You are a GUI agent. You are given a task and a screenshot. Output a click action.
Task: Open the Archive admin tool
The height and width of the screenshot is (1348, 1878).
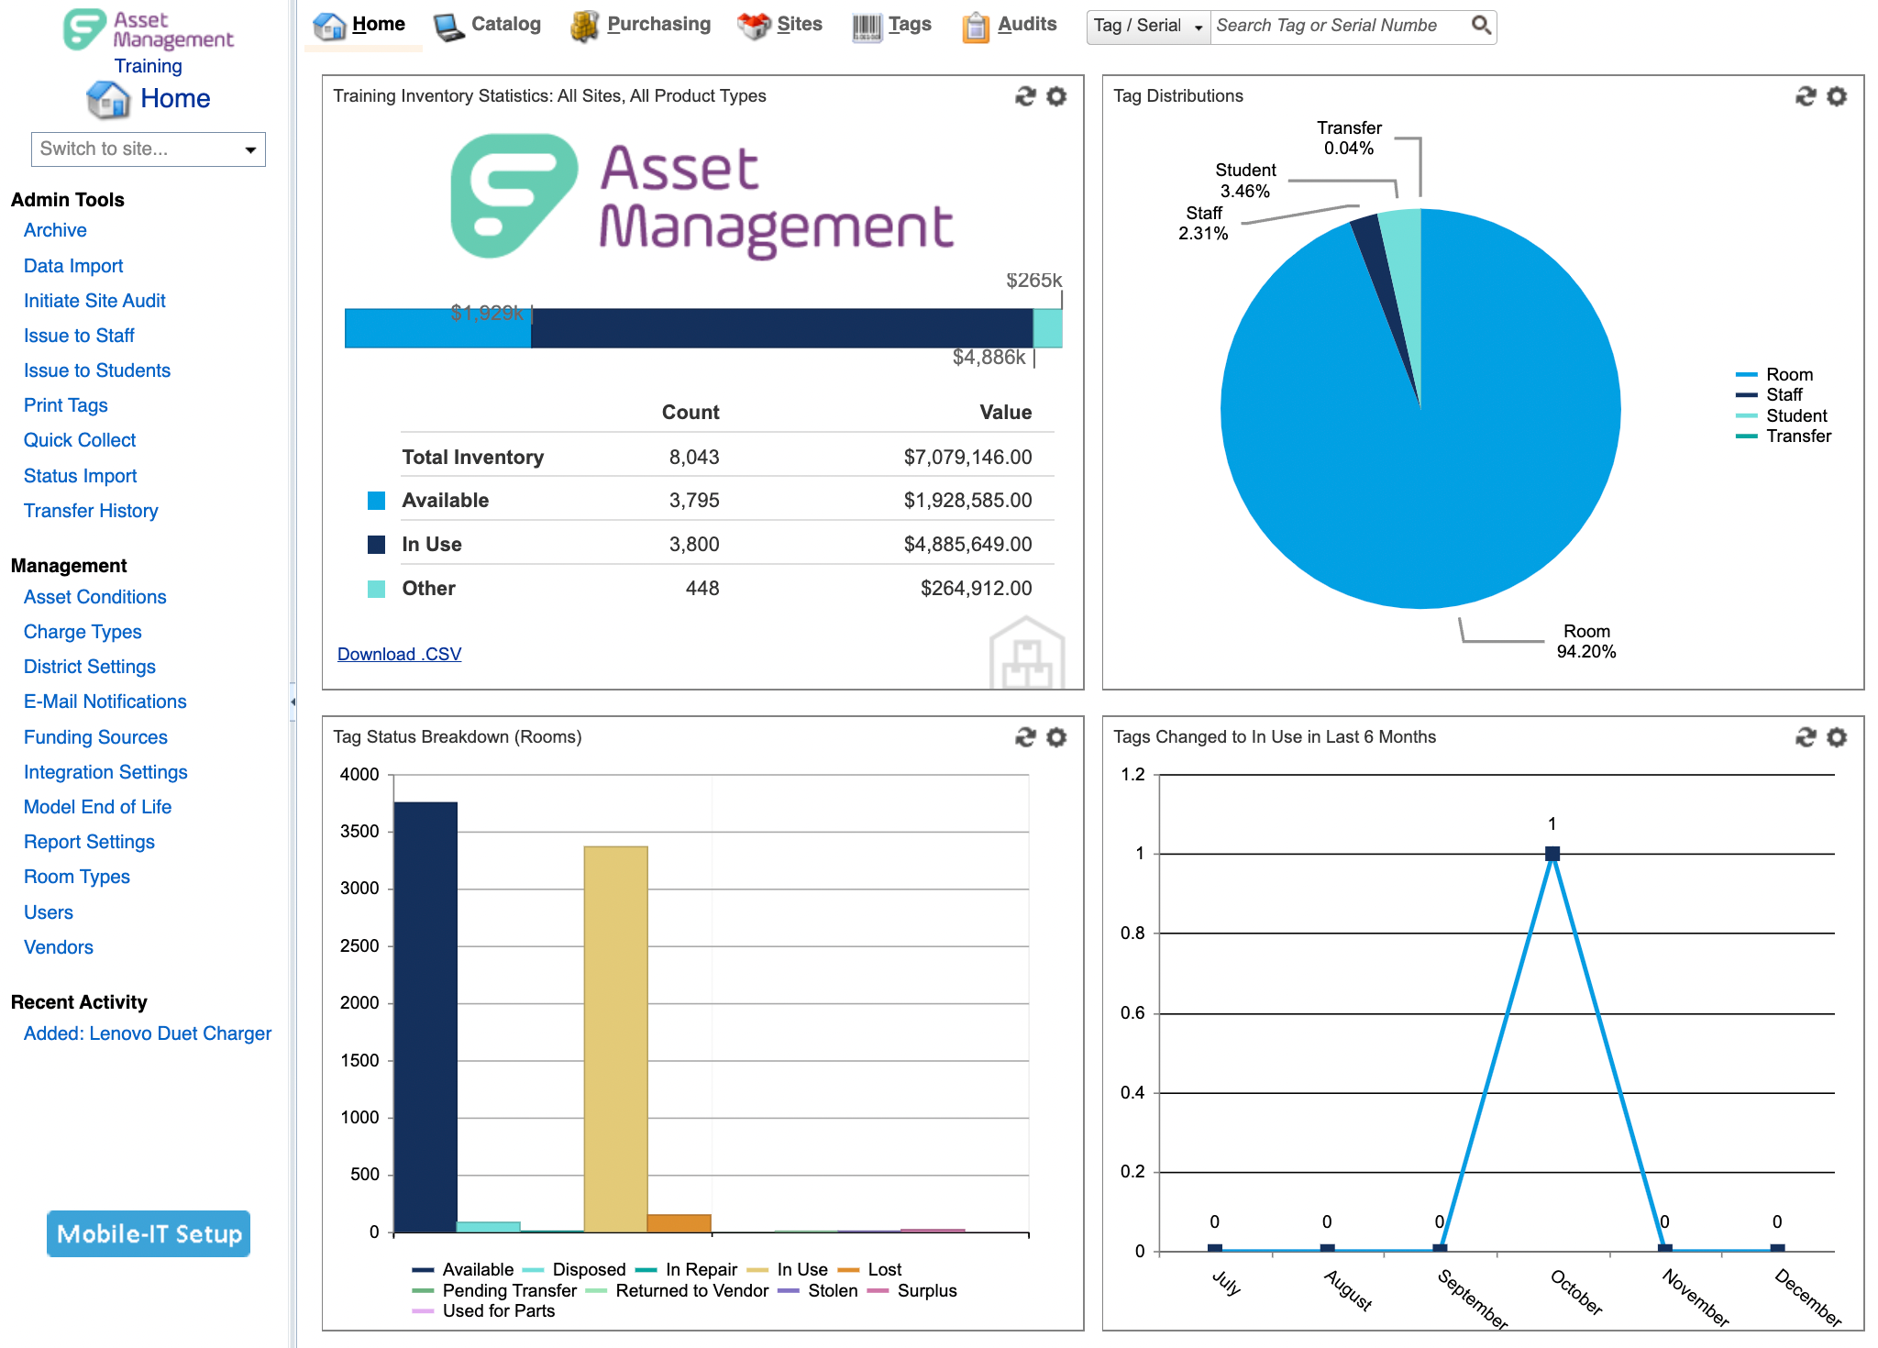55,230
